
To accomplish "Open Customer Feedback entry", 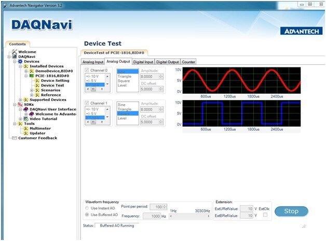I will click(x=37, y=138).
